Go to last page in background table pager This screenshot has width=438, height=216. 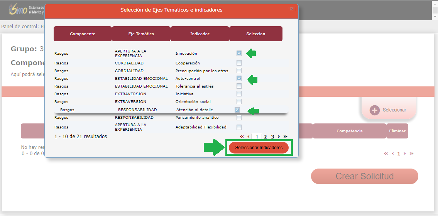click(411, 154)
